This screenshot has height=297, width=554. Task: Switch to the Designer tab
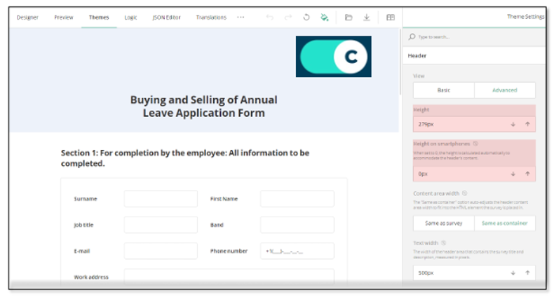[27, 17]
